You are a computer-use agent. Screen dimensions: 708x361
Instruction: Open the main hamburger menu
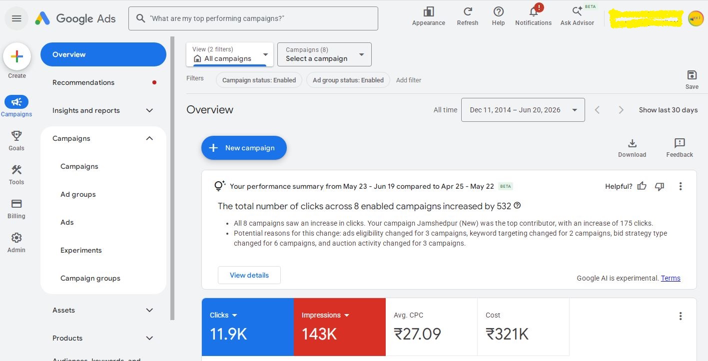(16, 18)
